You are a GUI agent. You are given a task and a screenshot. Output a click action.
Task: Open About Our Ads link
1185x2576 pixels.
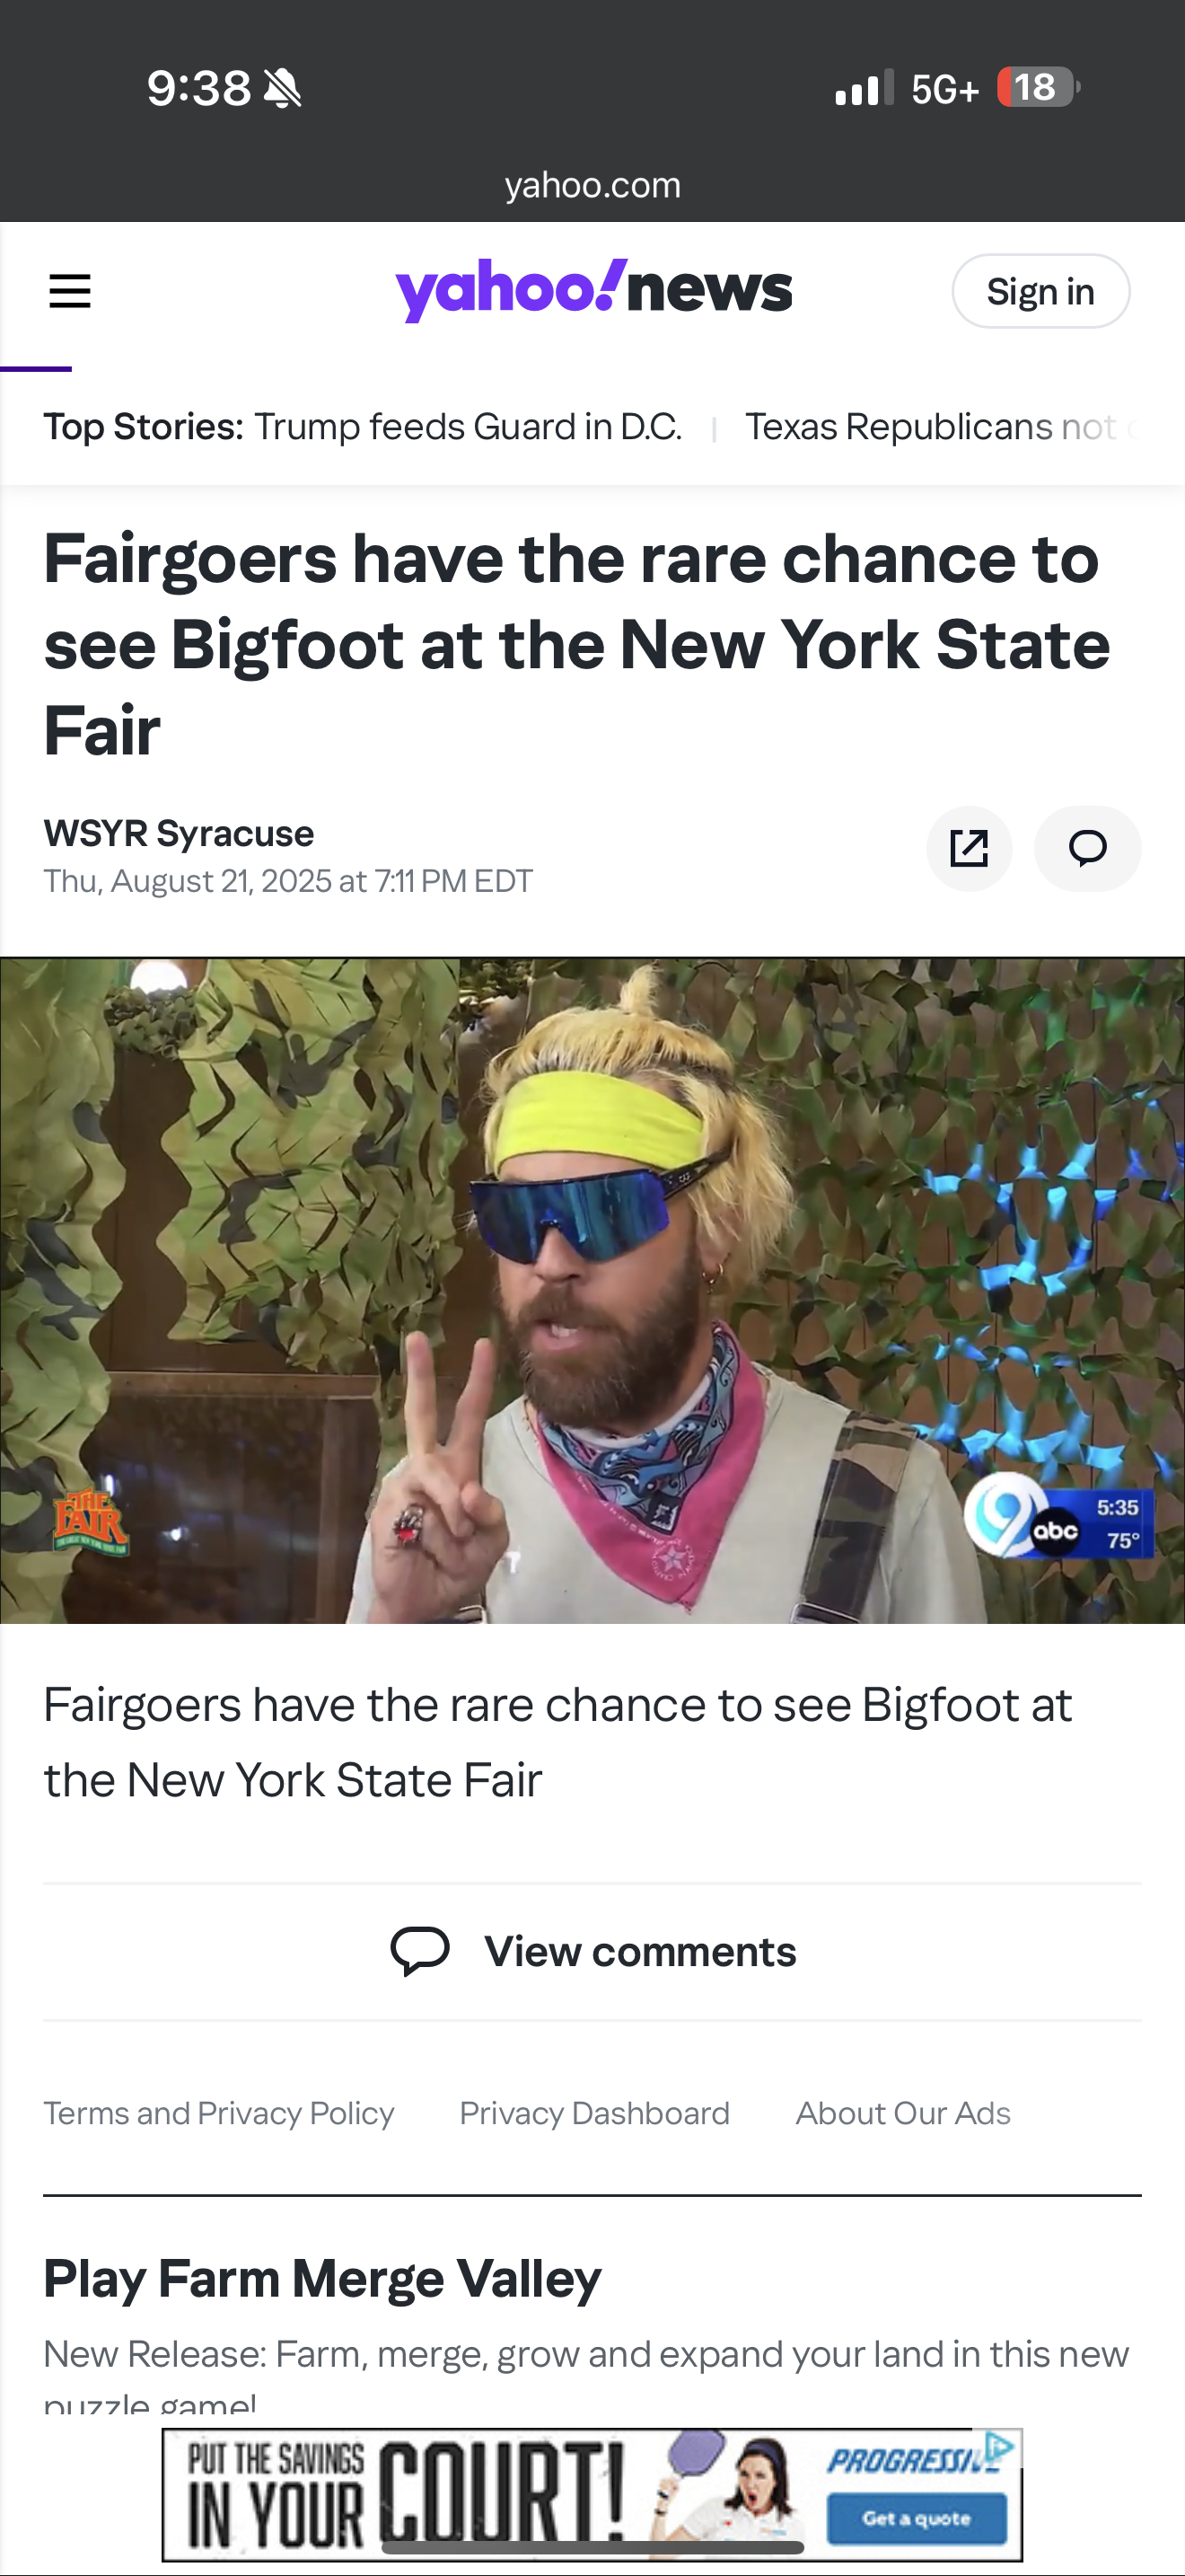tap(903, 2113)
